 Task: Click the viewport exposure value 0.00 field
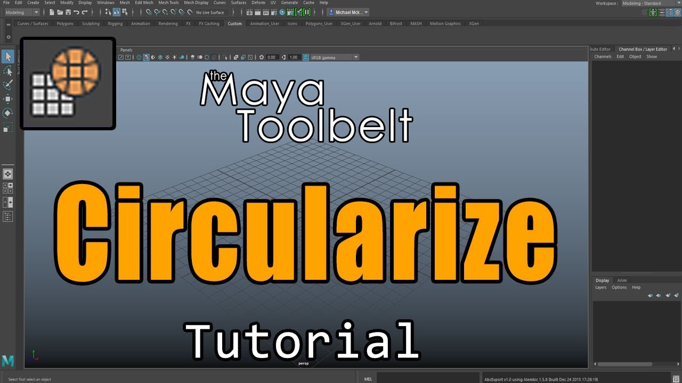pyautogui.click(x=272, y=57)
